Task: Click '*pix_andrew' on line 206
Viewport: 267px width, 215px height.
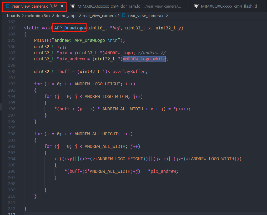Action: 162,171
